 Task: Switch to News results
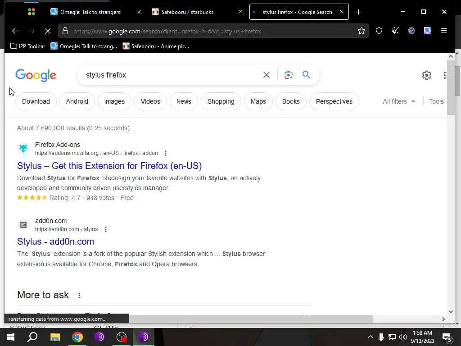pyautogui.click(x=184, y=101)
